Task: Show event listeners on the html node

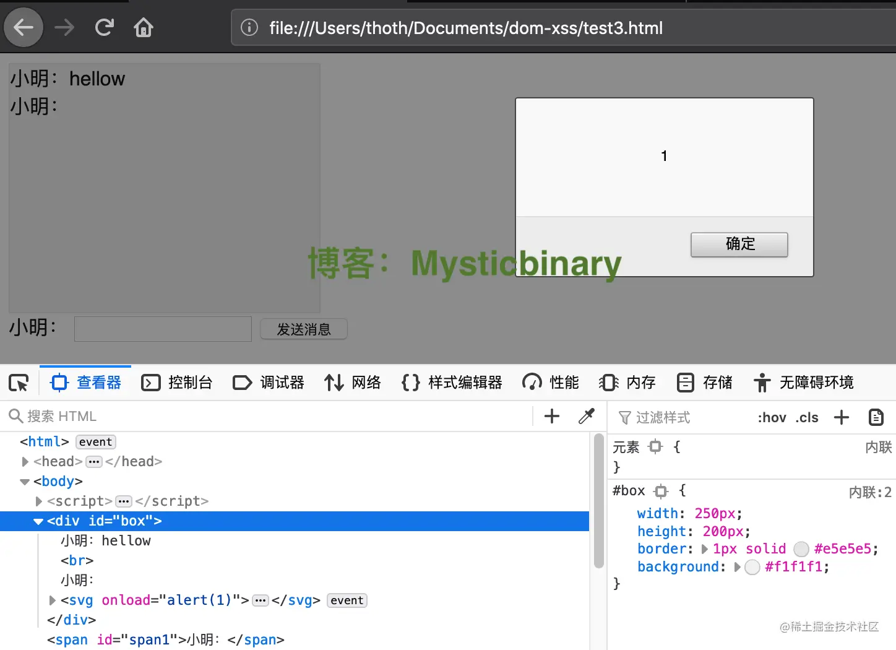Action: [x=96, y=441]
